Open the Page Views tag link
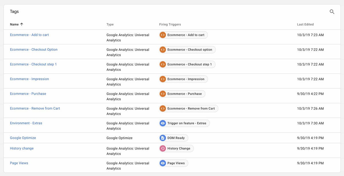Viewport: 344px width, 176px height. pyautogui.click(x=19, y=163)
